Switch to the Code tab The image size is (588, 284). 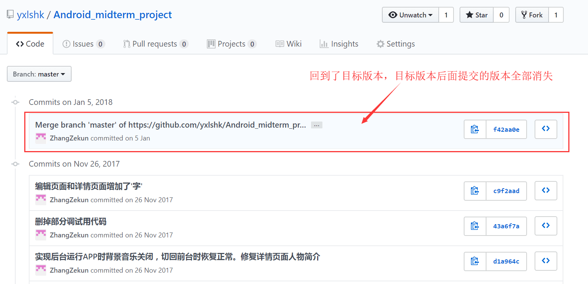click(x=30, y=44)
